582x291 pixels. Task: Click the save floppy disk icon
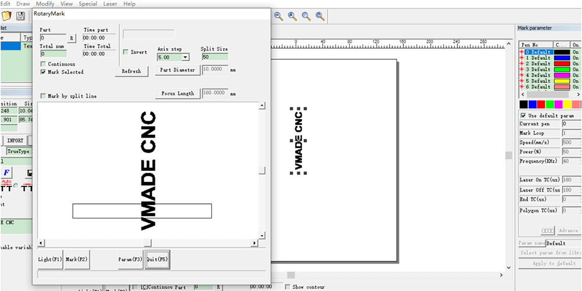pyautogui.click(x=20, y=16)
